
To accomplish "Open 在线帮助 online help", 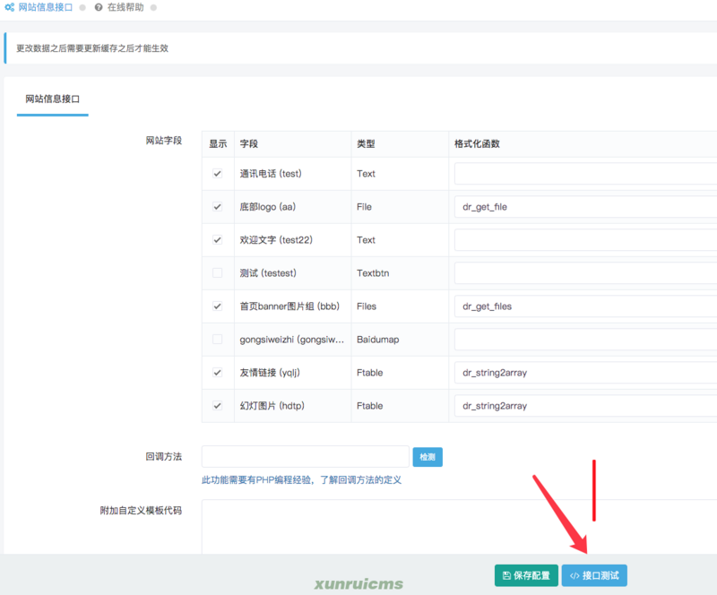I will (x=125, y=7).
